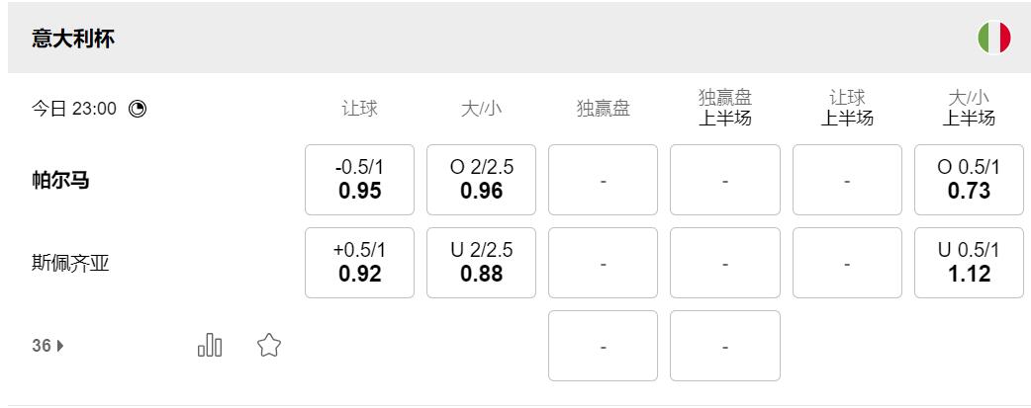Select Spezia handicap +0.5/1 odds 0.92
The image size is (1031, 408).
click(x=359, y=263)
